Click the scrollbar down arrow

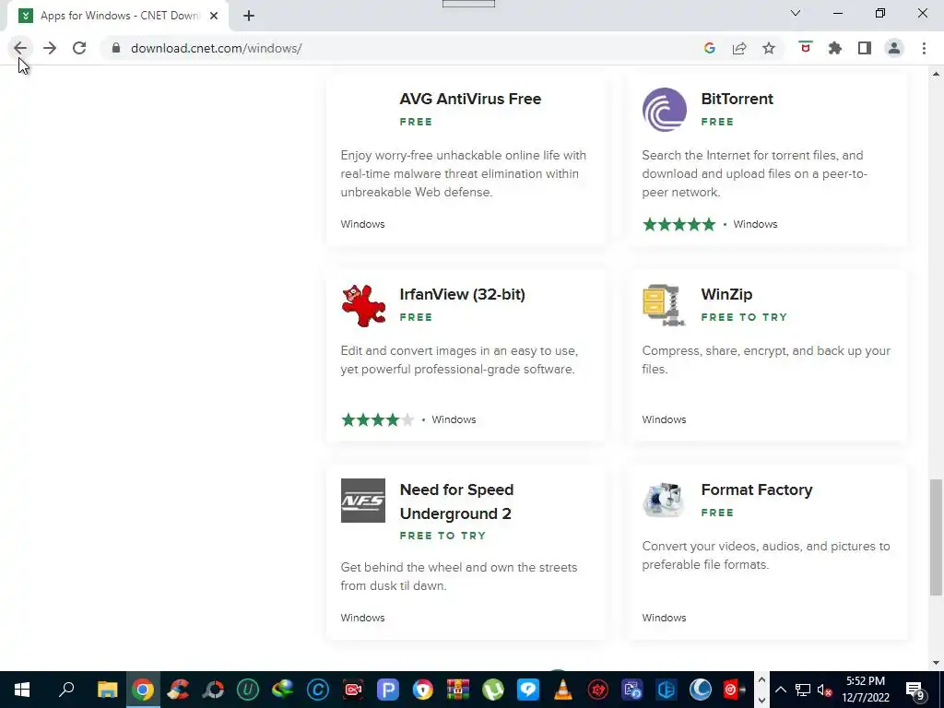[936, 663]
